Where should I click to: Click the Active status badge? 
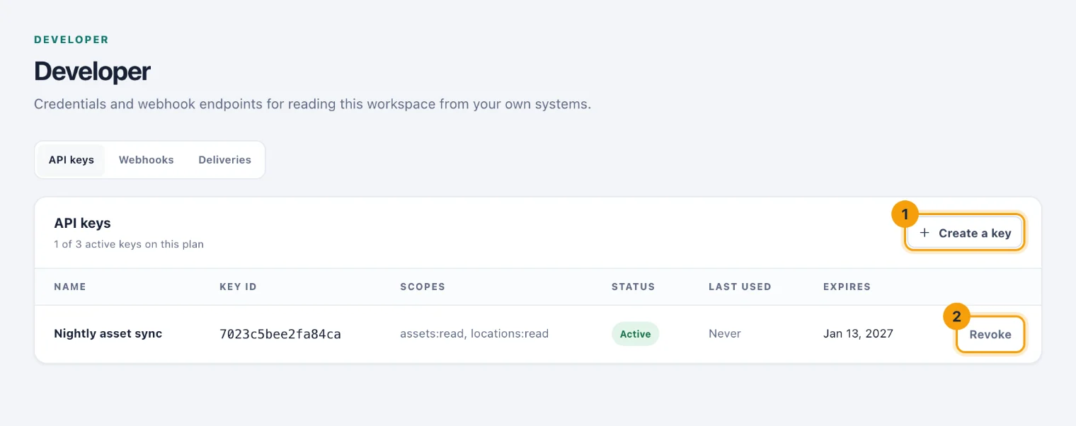635,334
